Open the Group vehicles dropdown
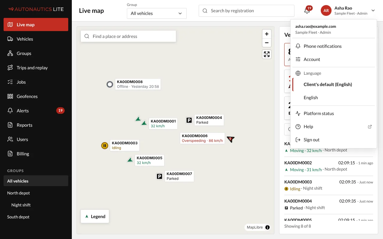Screen dimensions: 383x239 pyautogui.click(x=157, y=13)
